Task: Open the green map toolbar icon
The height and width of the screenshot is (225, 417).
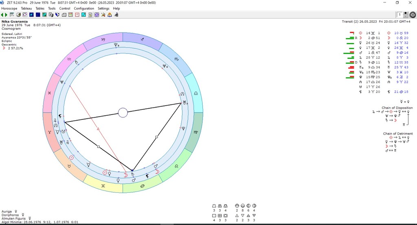Action: (44, 15)
